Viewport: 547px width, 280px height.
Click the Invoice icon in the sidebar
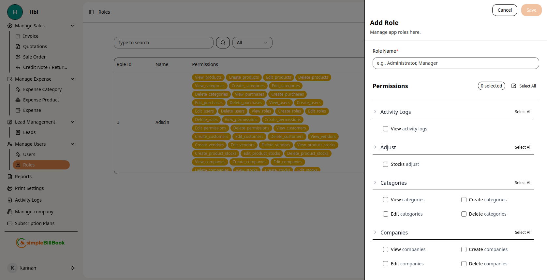(18, 36)
